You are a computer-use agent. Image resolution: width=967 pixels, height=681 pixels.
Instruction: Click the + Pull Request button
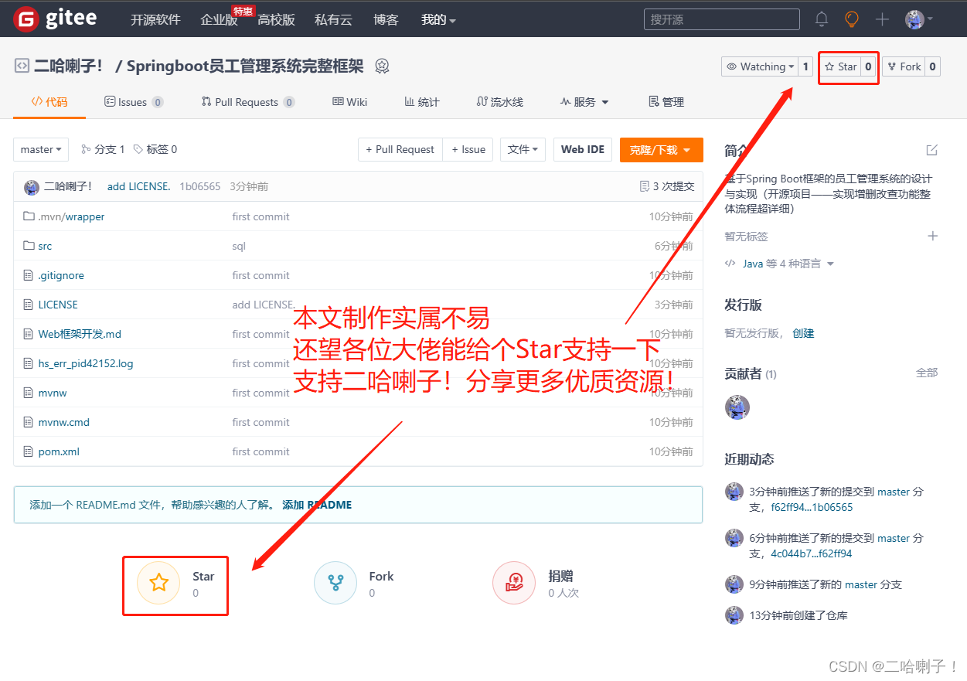click(400, 149)
